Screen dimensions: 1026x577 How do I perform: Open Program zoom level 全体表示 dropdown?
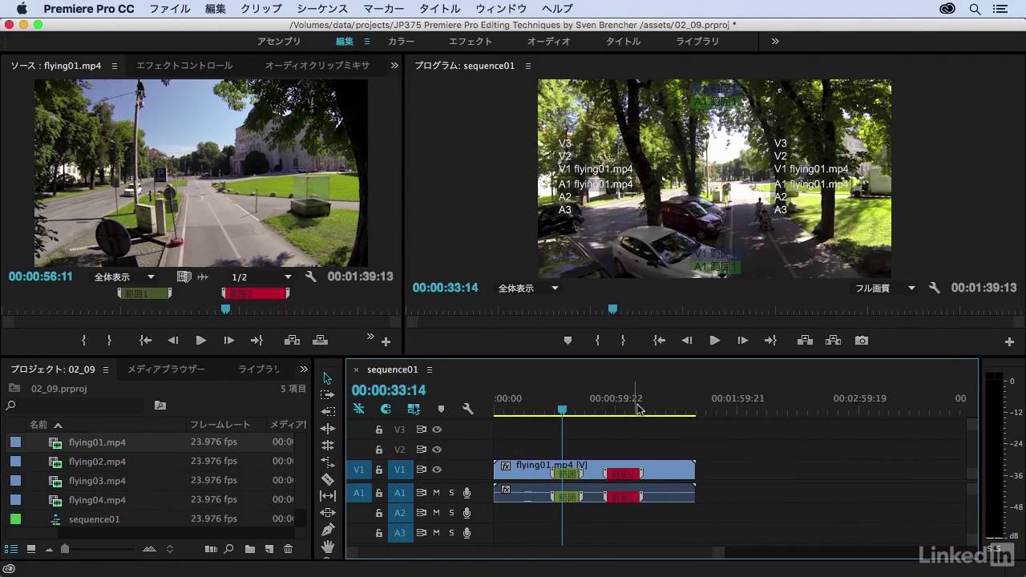click(x=528, y=288)
